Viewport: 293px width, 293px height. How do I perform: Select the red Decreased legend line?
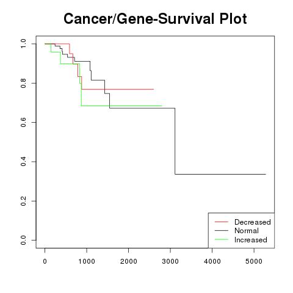click(x=222, y=222)
